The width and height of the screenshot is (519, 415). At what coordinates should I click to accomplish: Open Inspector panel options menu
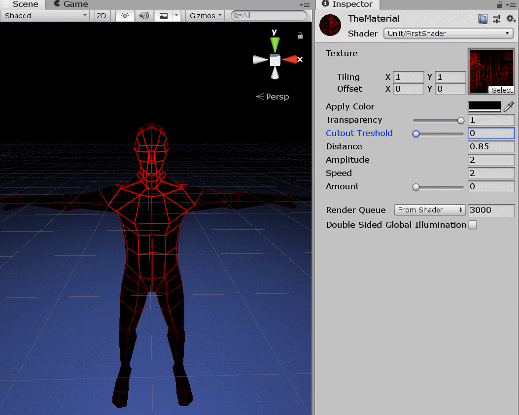[x=511, y=5]
